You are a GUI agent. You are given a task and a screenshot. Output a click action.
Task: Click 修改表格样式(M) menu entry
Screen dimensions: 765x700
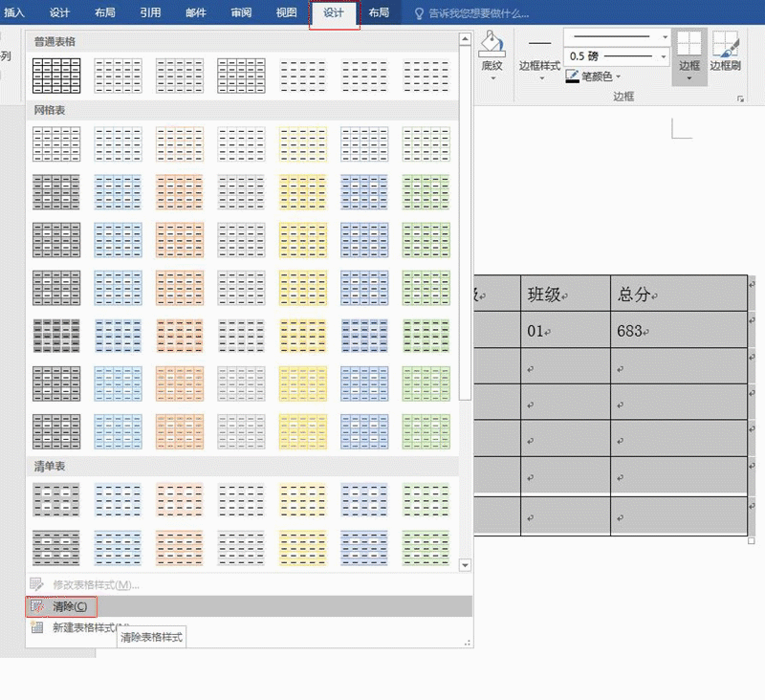(250, 584)
